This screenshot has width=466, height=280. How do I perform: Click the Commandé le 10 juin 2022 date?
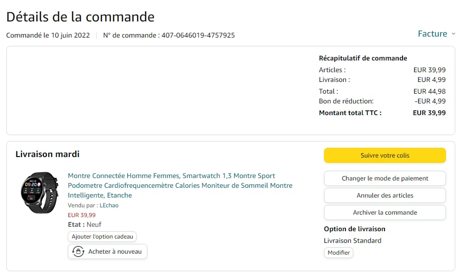coord(48,35)
